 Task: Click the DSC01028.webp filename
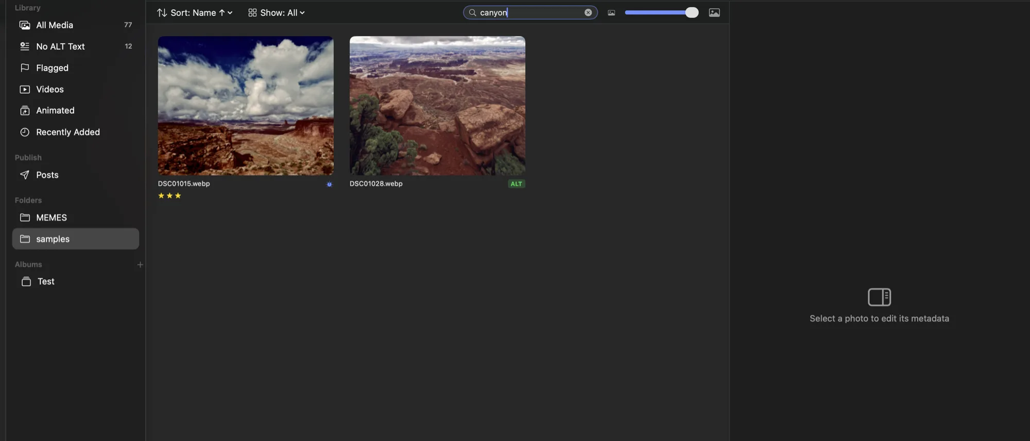tap(376, 184)
